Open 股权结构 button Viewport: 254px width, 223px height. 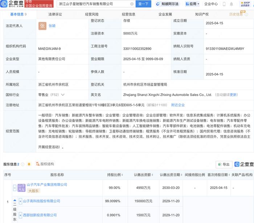click(45, 164)
